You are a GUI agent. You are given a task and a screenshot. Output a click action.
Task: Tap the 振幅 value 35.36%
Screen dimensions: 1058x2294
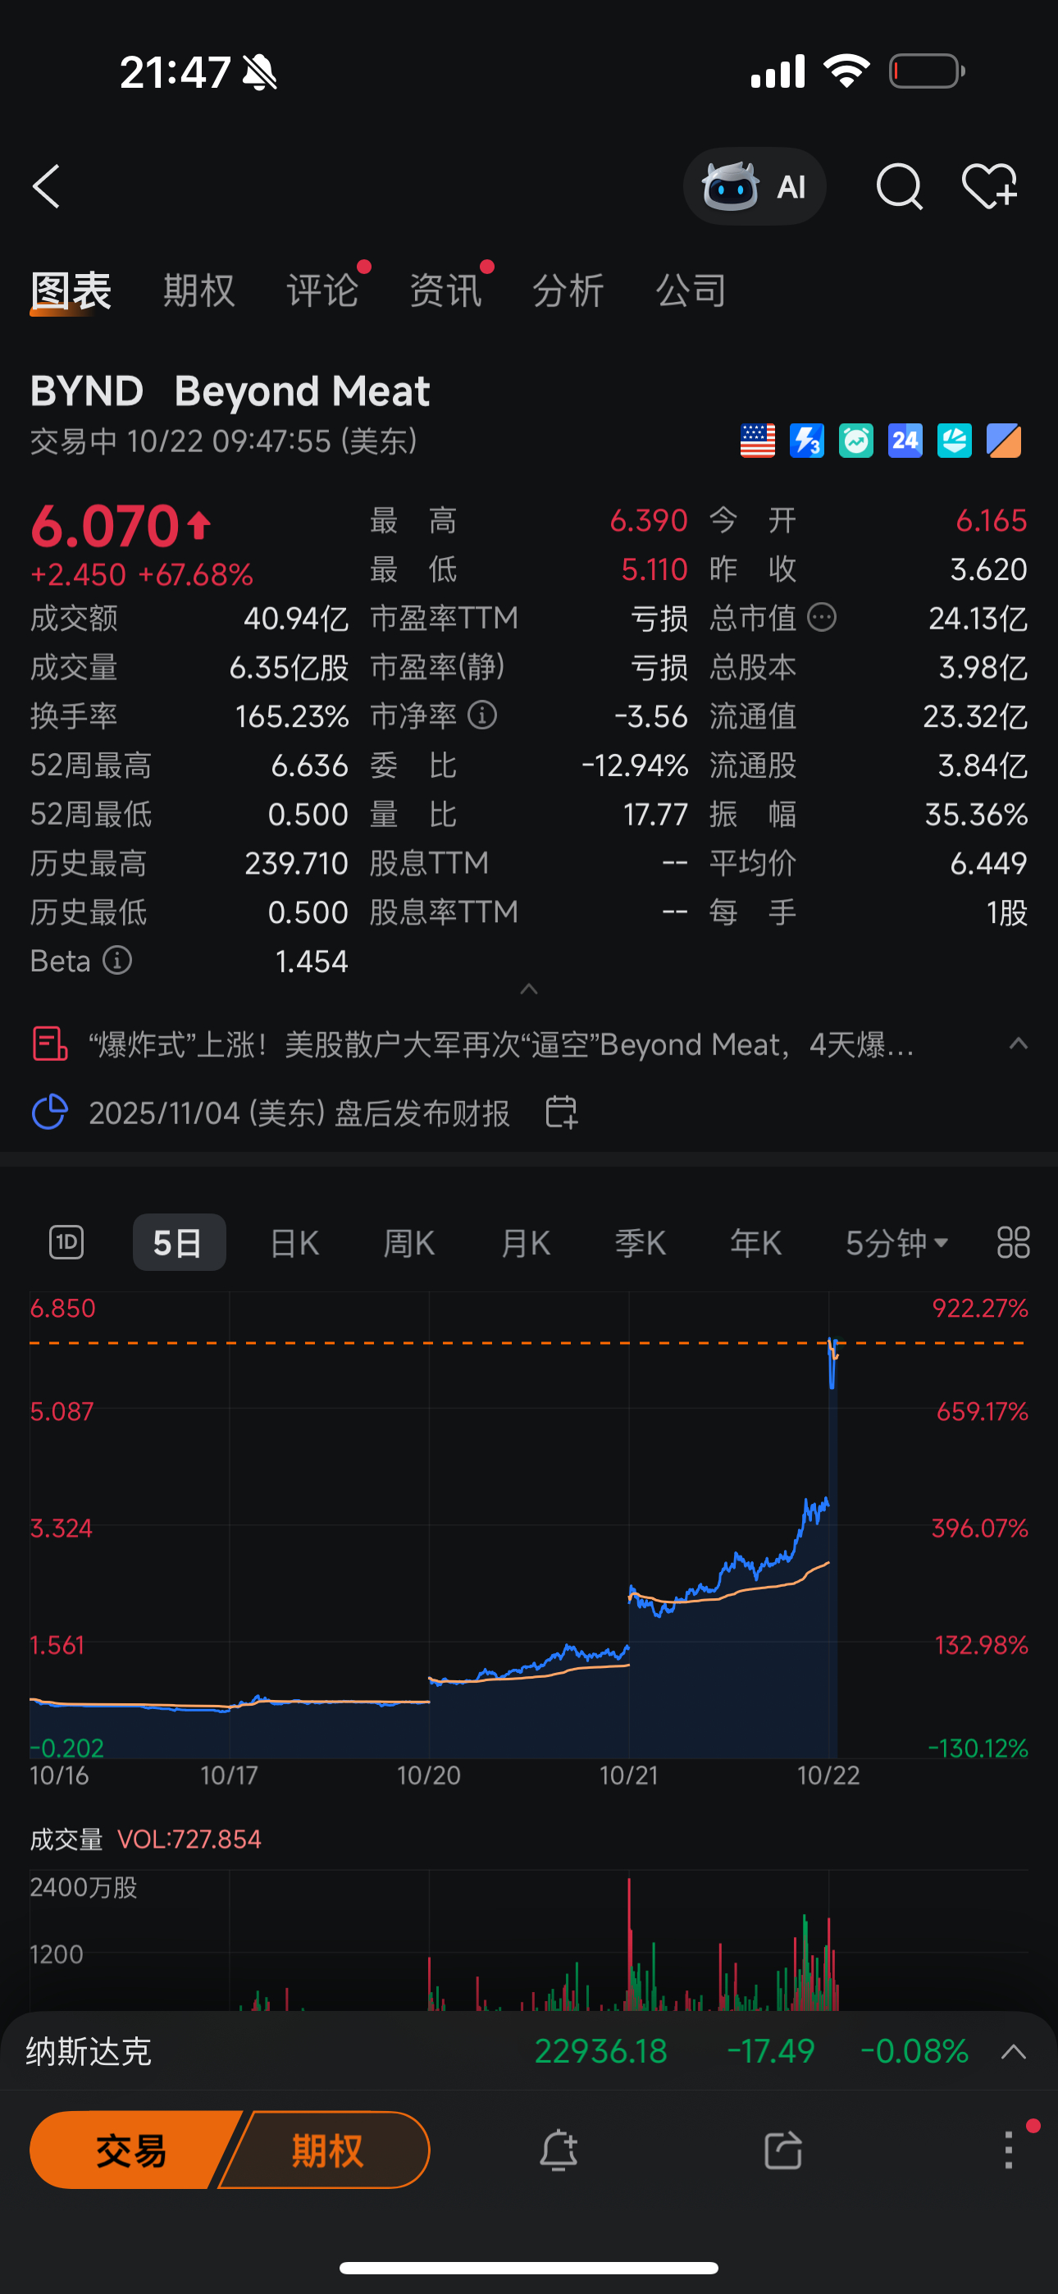click(x=976, y=814)
